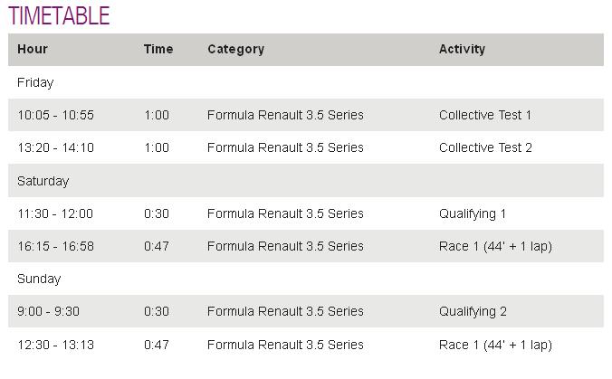The image size is (612, 379).
Task: Click the Collective Test 1 activity
Action: coord(485,115)
